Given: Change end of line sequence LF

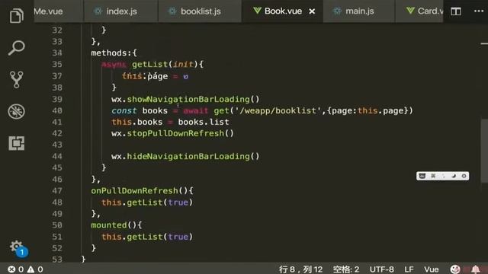Looking at the screenshot, I should [409, 269].
